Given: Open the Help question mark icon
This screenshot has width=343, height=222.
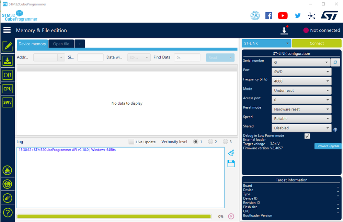Looking at the screenshot, I should click(x=8, y=212).
